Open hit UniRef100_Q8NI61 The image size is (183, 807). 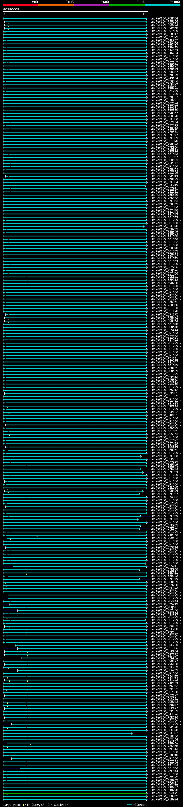(164, 368)
